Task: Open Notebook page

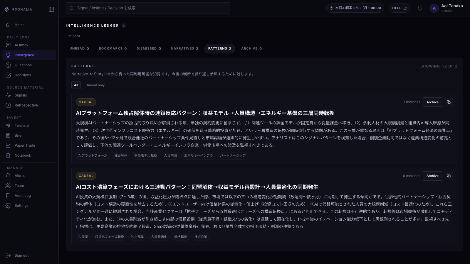Action: (29, 155)
